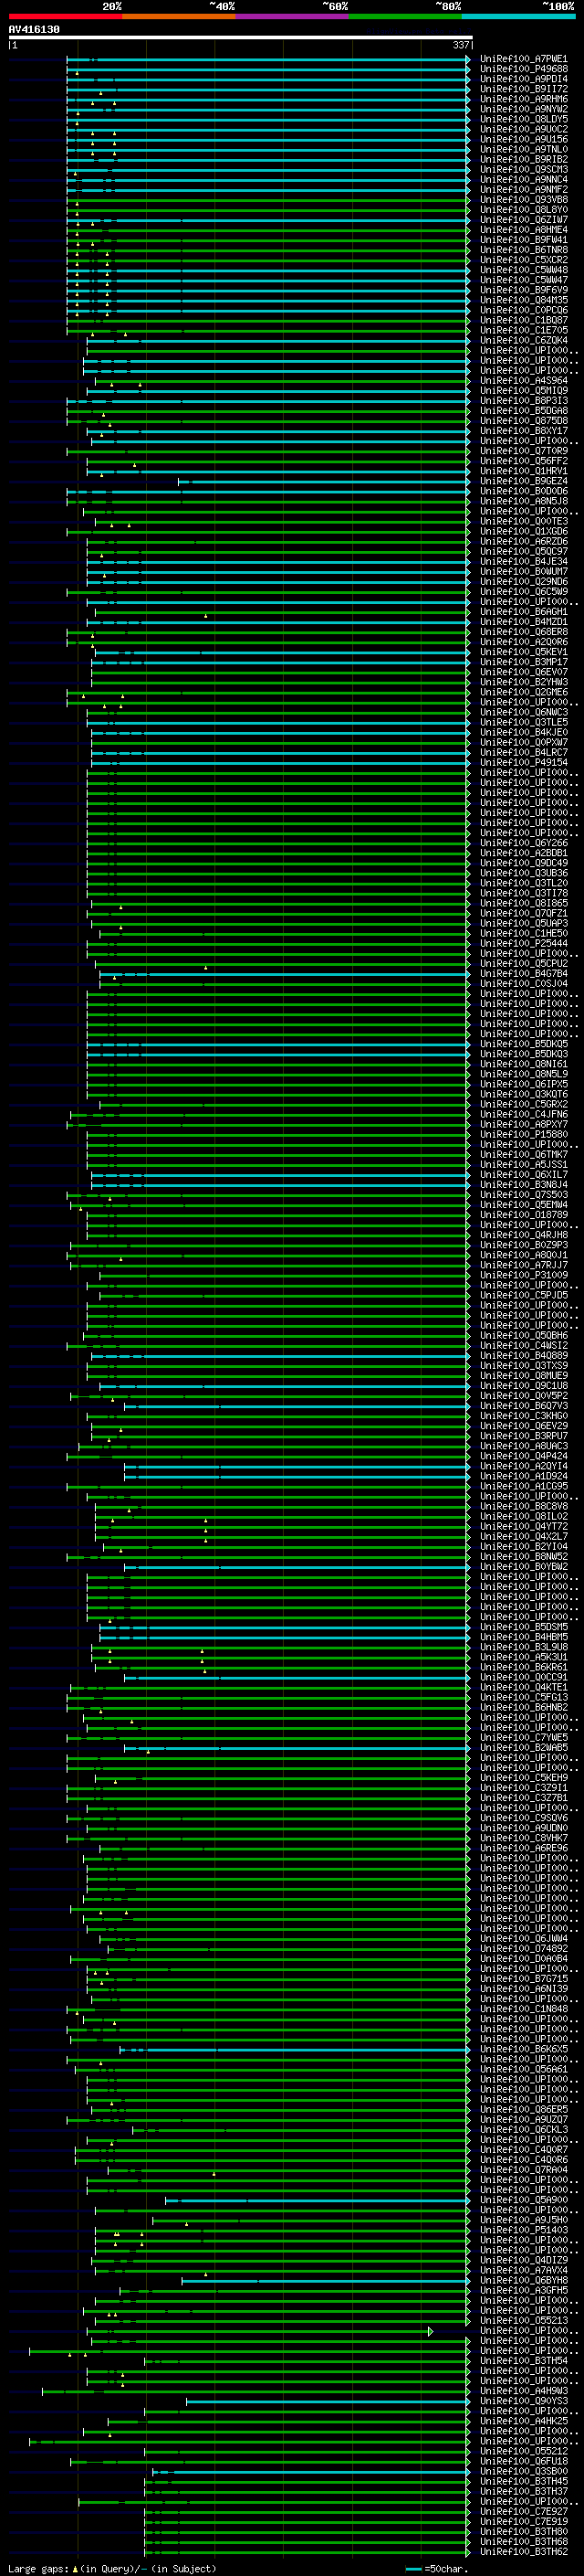
Task: Click the orange ~40% identity color bar
Action: pyautogui.click(x=179, y=16)
